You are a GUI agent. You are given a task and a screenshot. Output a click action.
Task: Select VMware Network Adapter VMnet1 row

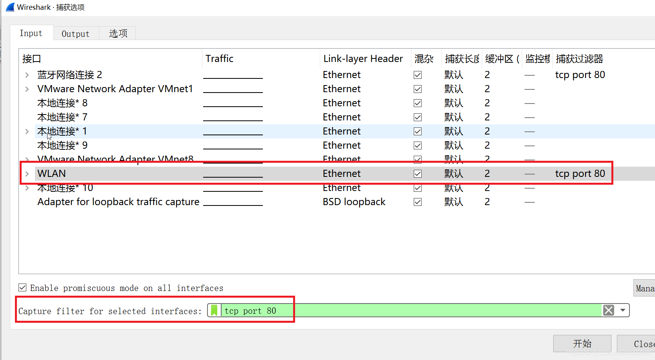[115, 89]
